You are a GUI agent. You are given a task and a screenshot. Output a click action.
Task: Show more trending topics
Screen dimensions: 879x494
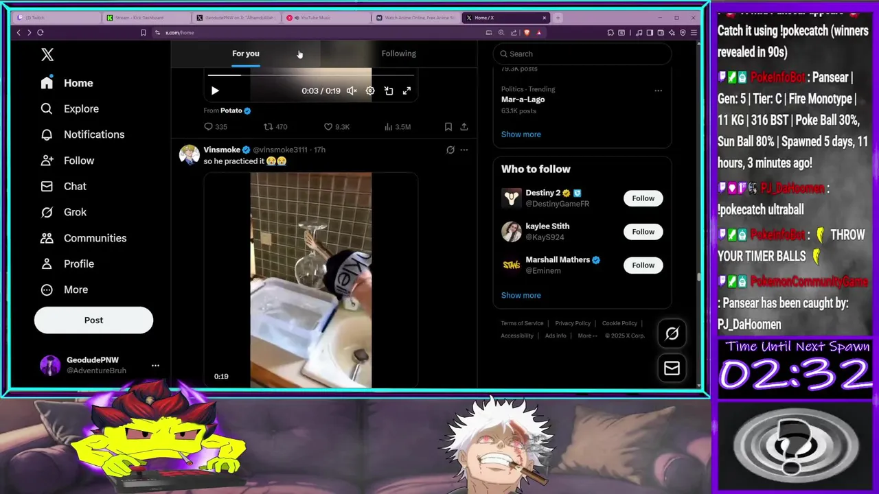pos(521,134)
